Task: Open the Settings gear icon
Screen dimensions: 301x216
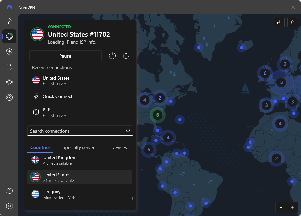Action: click(9, 206)
